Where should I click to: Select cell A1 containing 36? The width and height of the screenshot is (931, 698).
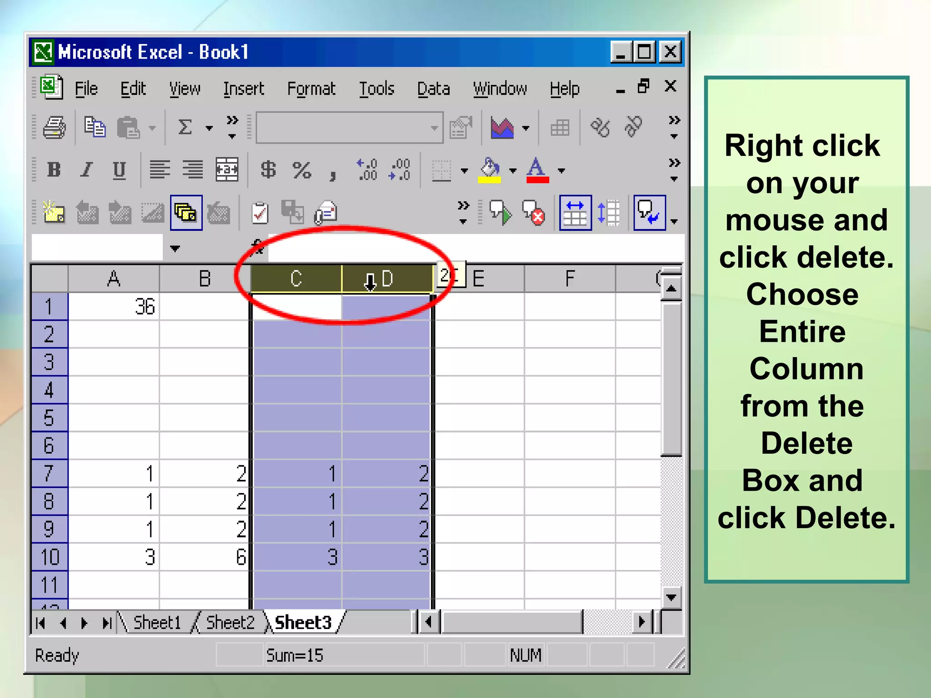(114, 306)
